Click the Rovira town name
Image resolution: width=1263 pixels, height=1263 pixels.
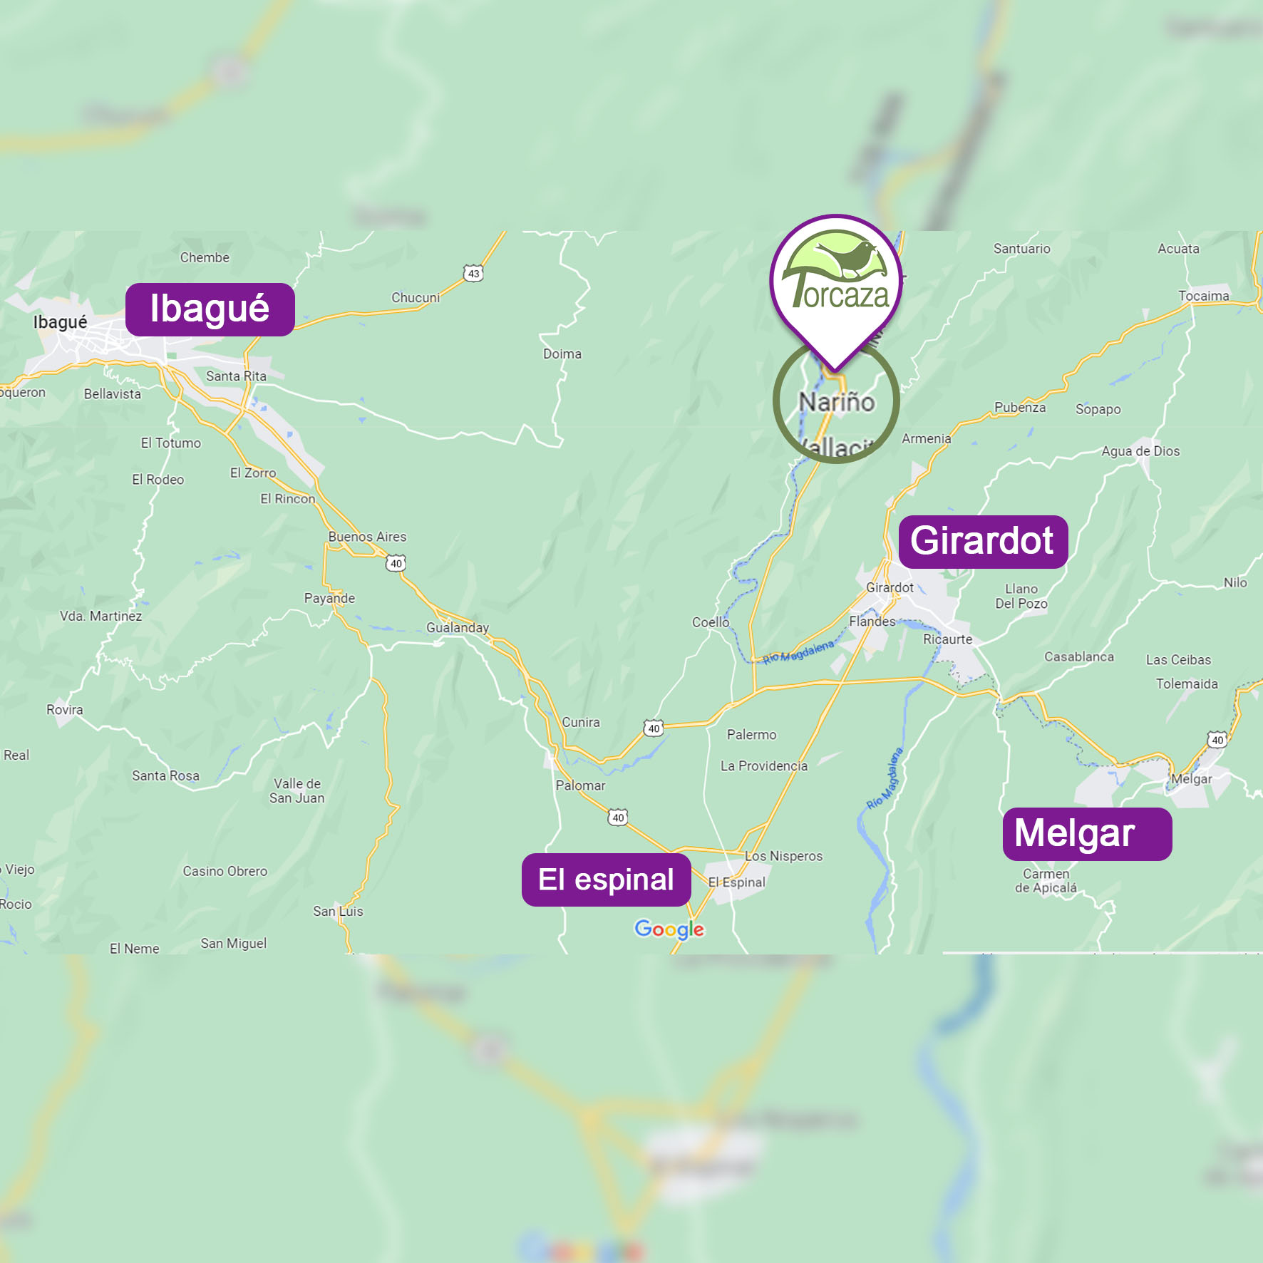pos(65,709)
